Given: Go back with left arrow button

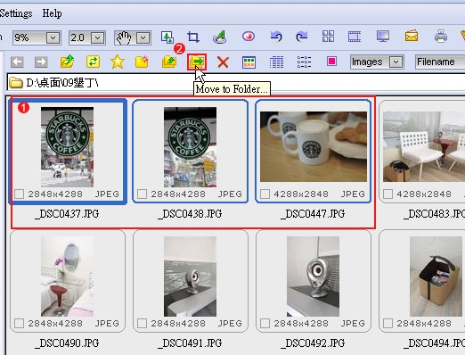Looking at the screenshot, I should point(17,62).
